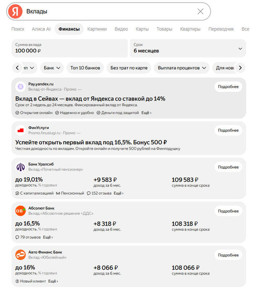
Task: Open Подробнее for Авто Финанс Банк
Action: point(228,255)
